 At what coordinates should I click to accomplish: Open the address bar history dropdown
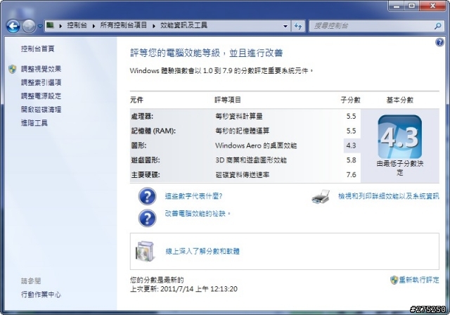click(285, 26)
